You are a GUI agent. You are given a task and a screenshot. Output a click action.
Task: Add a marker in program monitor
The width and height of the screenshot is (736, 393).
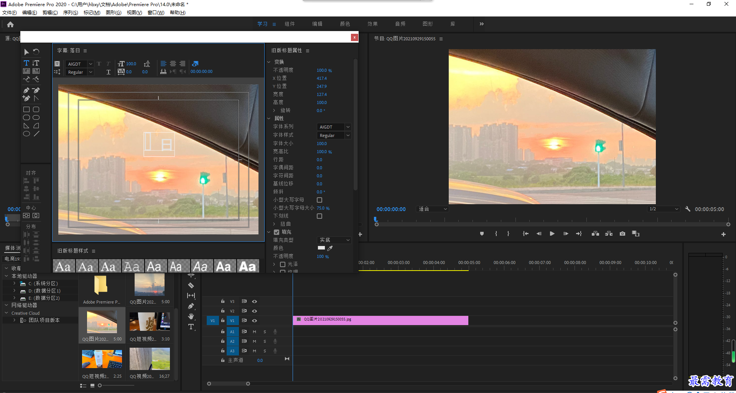pyautogui.click(x=482, y=234)
